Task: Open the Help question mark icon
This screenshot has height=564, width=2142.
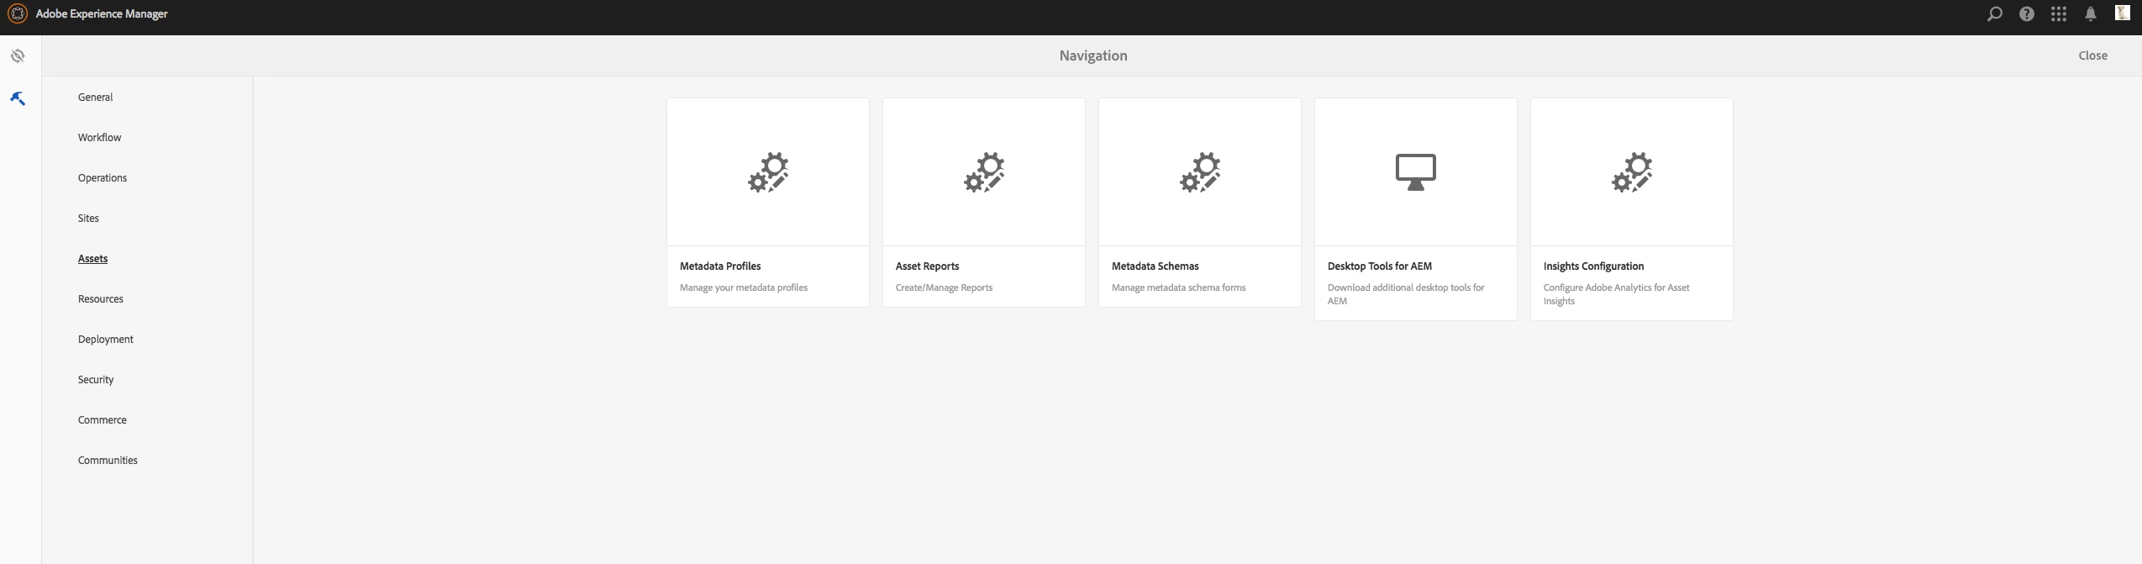Action: (x=2027, y=14)
